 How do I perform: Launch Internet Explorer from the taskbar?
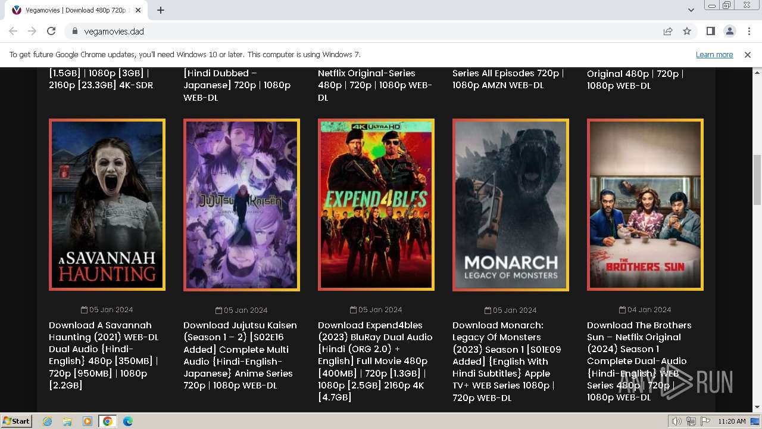point(47,421)
